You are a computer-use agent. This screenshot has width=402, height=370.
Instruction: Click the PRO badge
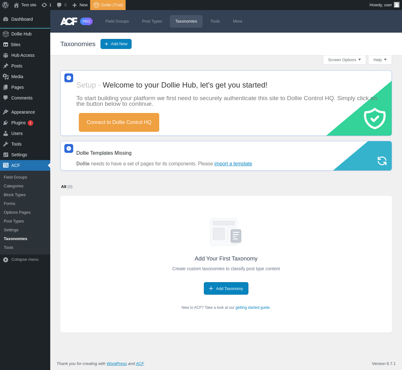[86, 21]
